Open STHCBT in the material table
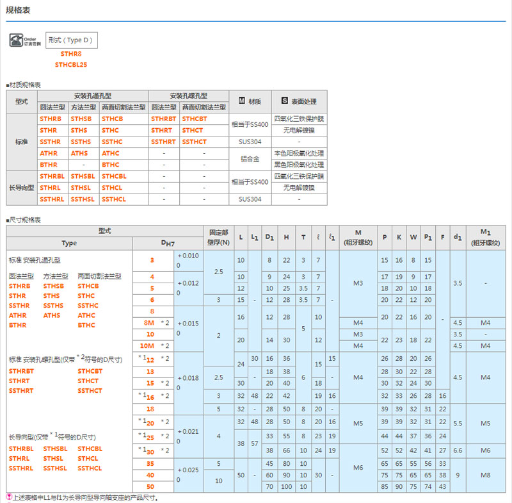Image resolution: width=512 pixels, height=503 pixels. [x=195, y=119]
